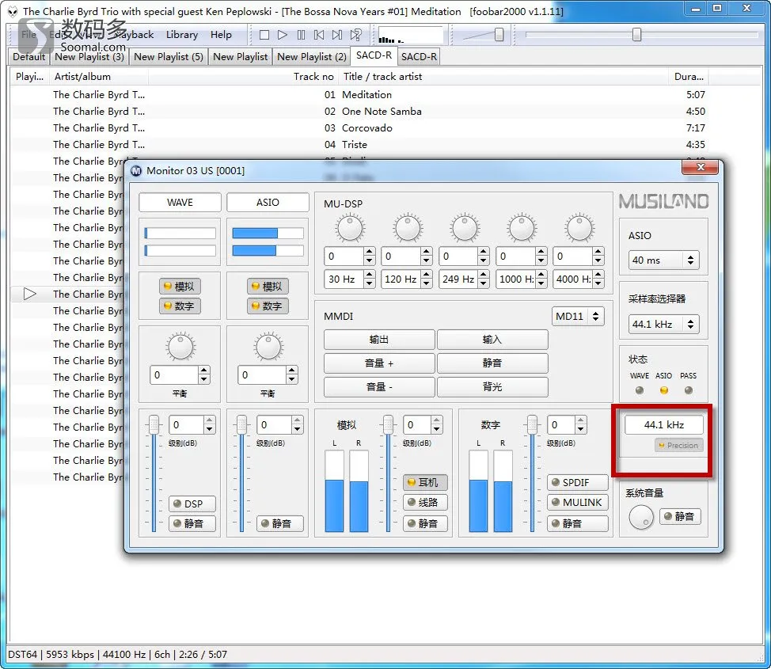Viewport: 771px width, 669px height.
Task: Select the One Note Samba track
Action: coord(382,111)
